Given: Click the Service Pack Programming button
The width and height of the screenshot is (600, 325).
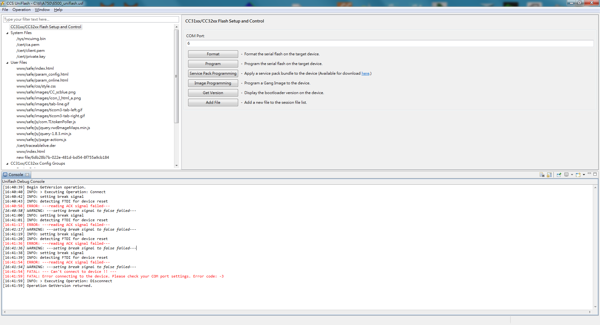Looking at the screenshot, I should tap(213, 73).
